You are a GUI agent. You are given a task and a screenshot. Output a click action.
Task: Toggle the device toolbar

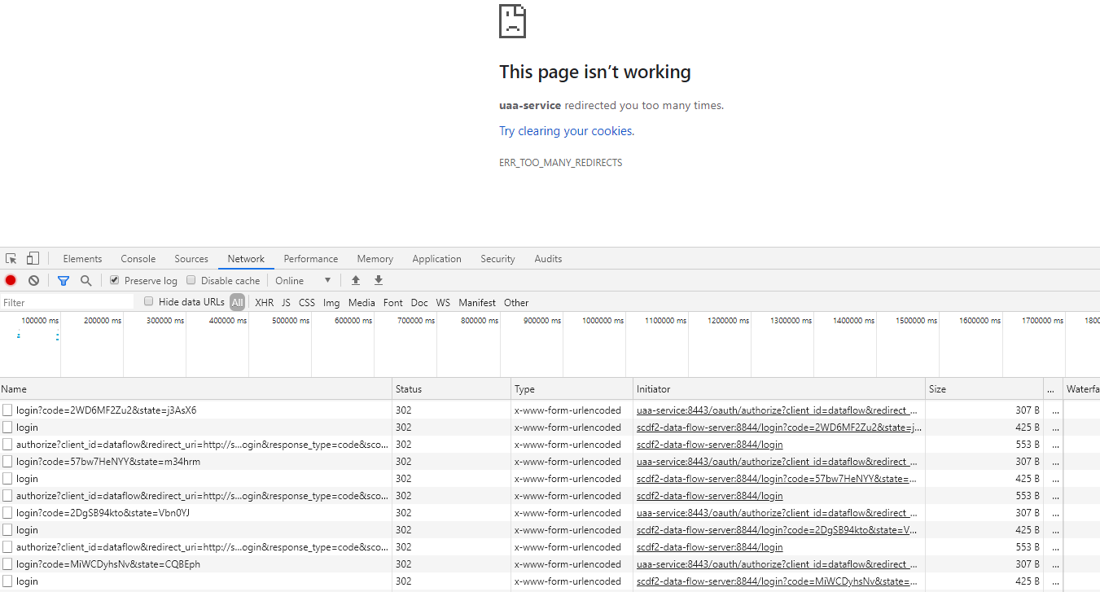(x=31, y=258)
